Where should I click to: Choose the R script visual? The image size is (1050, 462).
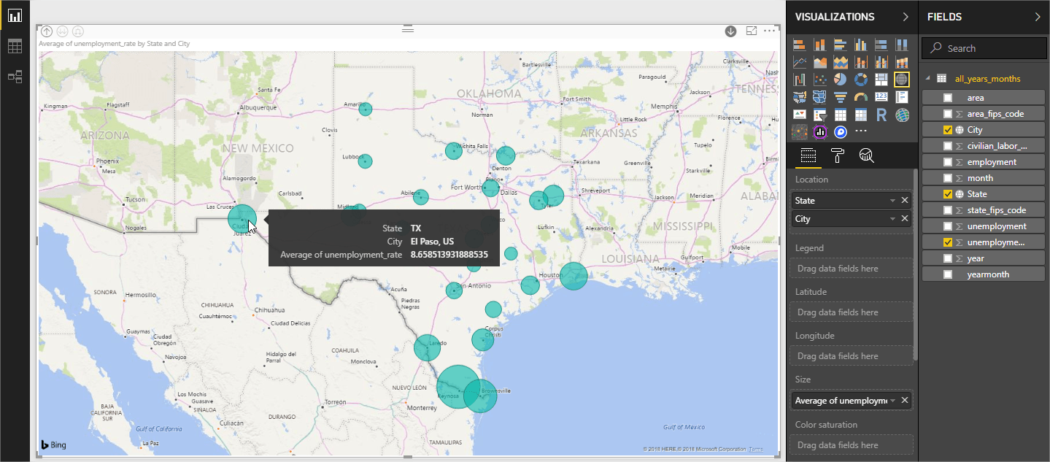(x=881, y=115)
